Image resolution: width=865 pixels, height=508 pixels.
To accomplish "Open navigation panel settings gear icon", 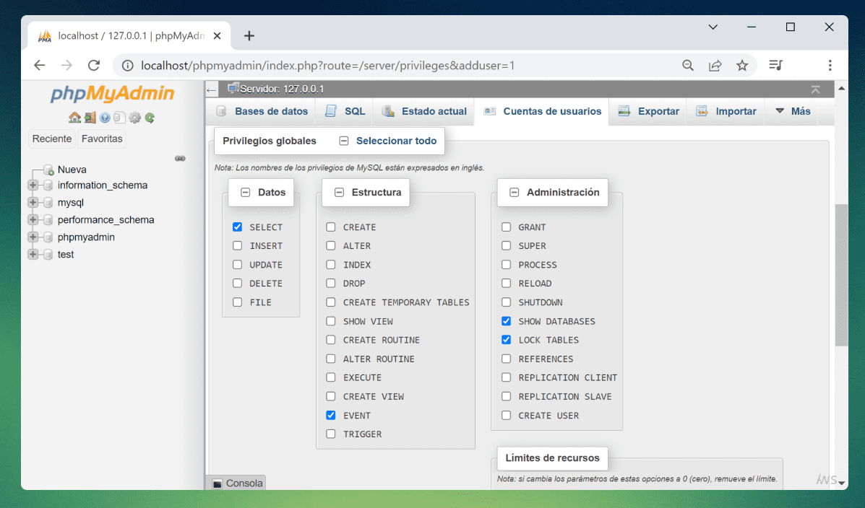I will [x=134, y=118].
